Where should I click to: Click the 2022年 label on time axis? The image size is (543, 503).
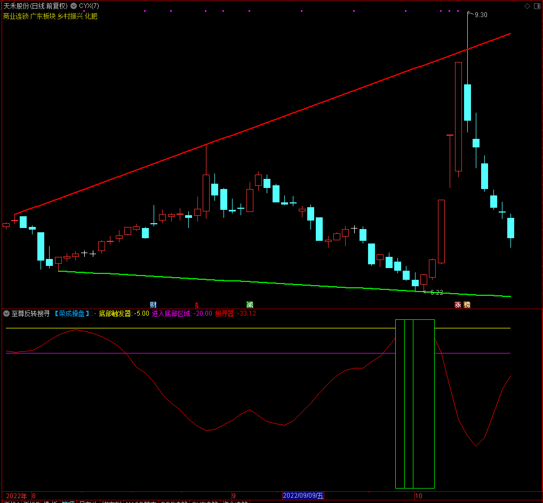point(17,496)
